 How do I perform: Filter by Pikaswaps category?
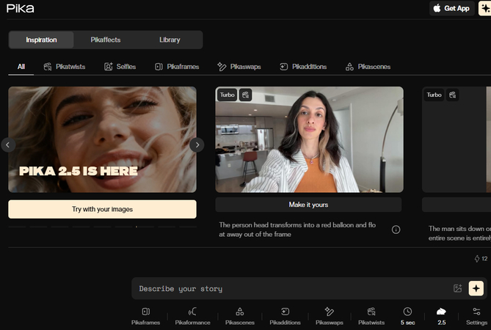coord(239,67)
